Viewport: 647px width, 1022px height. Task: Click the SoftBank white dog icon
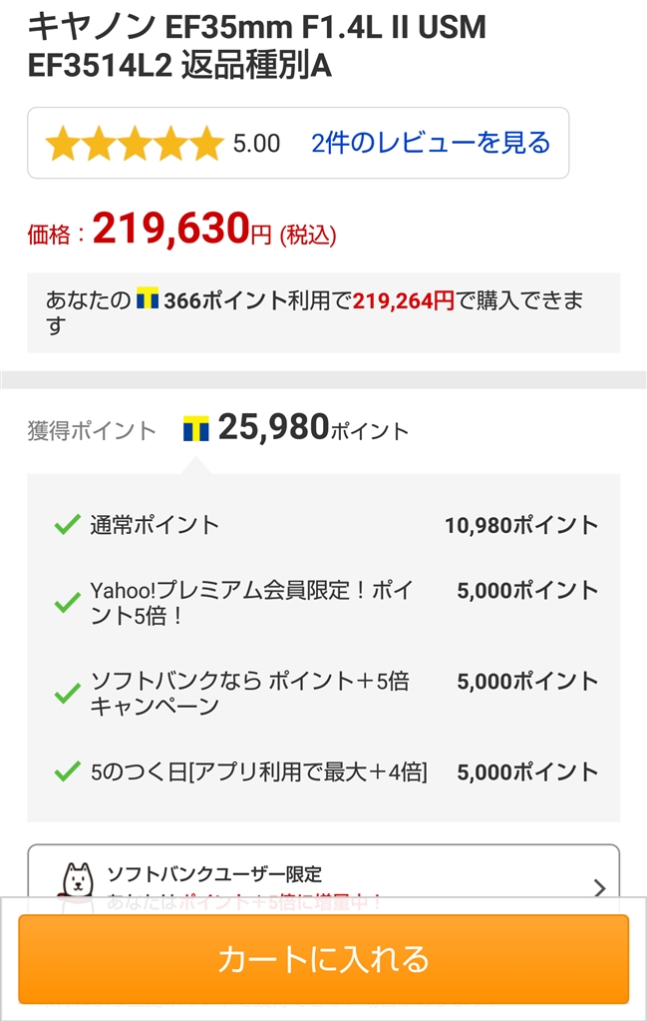pyautogui.click(x=78, y=880)
